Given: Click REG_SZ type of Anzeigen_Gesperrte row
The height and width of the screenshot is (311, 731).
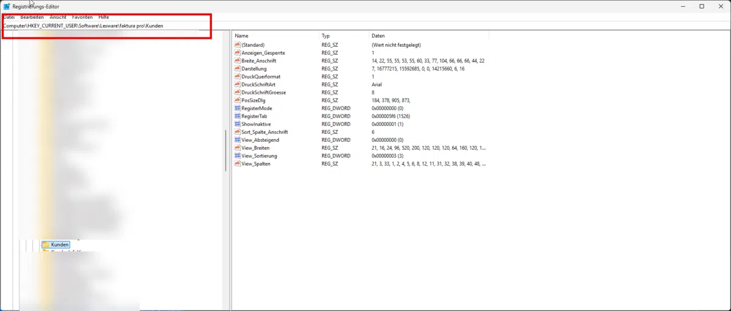Looking at the screenshot, I should (x=330, y=53).
